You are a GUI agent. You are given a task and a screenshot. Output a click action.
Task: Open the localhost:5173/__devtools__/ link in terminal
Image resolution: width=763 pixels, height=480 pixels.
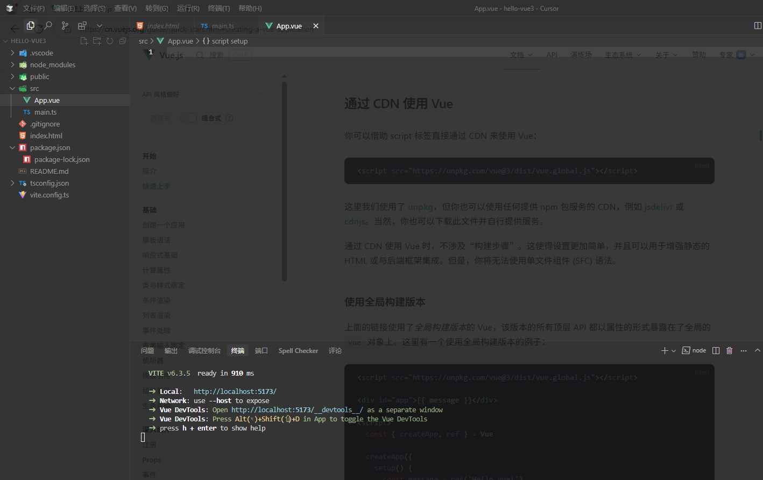[x=297, y=410]
